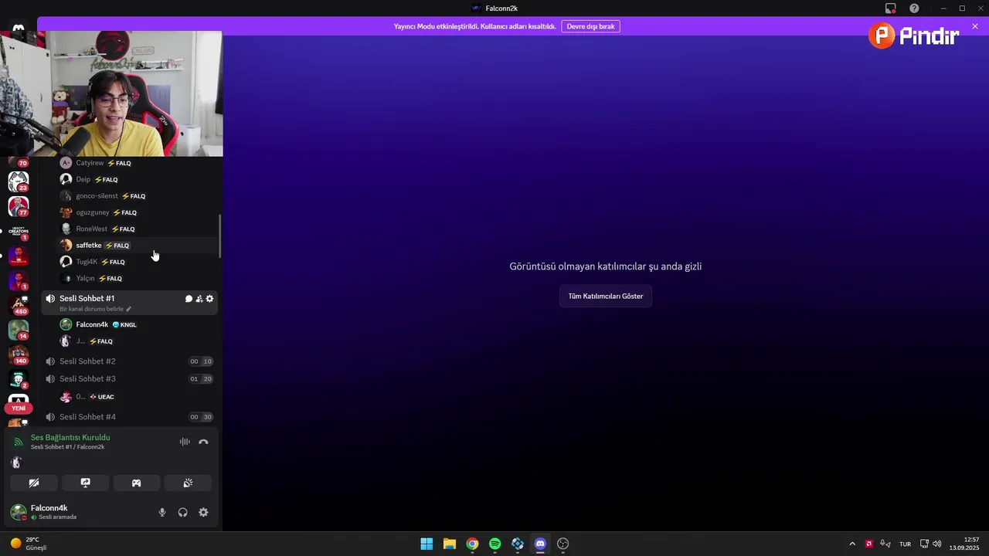Open Windows Start menu

pos(427,544)
